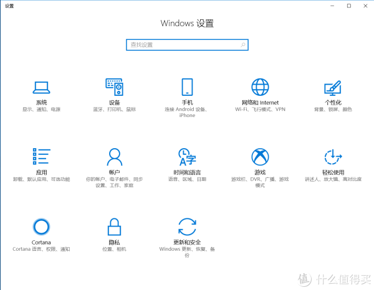Close the 设置 window

pos(365,6)
